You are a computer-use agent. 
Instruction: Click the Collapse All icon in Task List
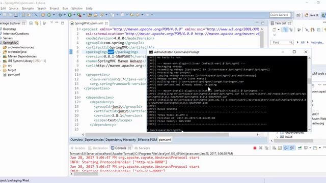click(x=318, y=29)
